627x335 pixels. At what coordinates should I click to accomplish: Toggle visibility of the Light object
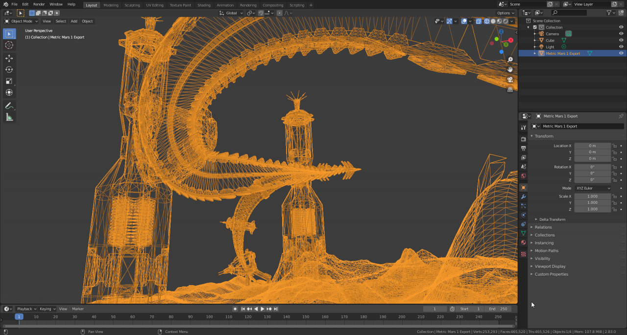tap(621, 47)
